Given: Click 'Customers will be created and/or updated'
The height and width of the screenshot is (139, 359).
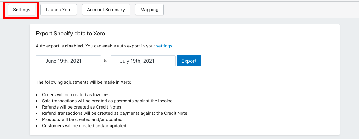Looking at the screenshot, I should (84, 126).
